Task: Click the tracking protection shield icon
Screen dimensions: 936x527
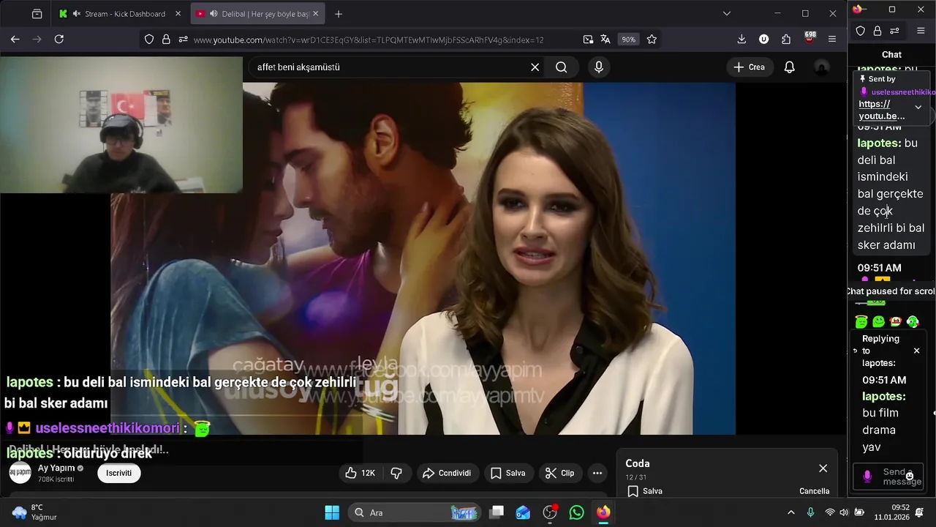Action: pyautogui.click(x=149, y=40)
